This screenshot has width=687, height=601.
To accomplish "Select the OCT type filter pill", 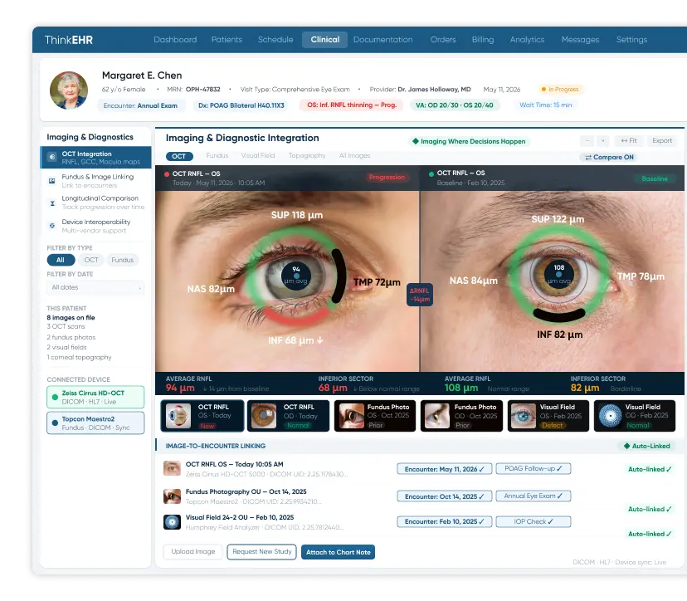I will (91, 260).
